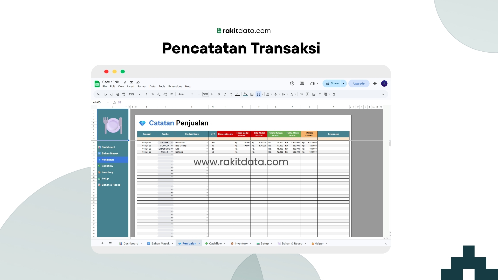The height and width of the screenshot is (280, 498).
Task: Open the zoom 75% dropdown
Action: 134,94
